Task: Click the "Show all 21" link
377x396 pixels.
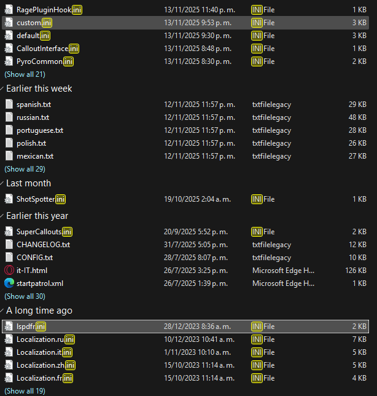Action: click(x=25, y=74)
